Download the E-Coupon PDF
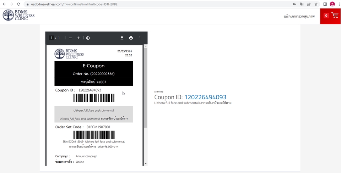 point(122,38)
